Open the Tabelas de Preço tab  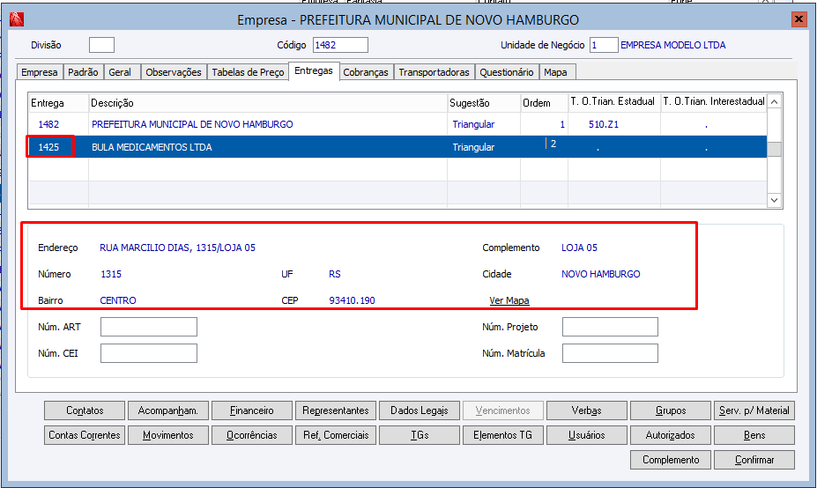click(x=248, y=72)
